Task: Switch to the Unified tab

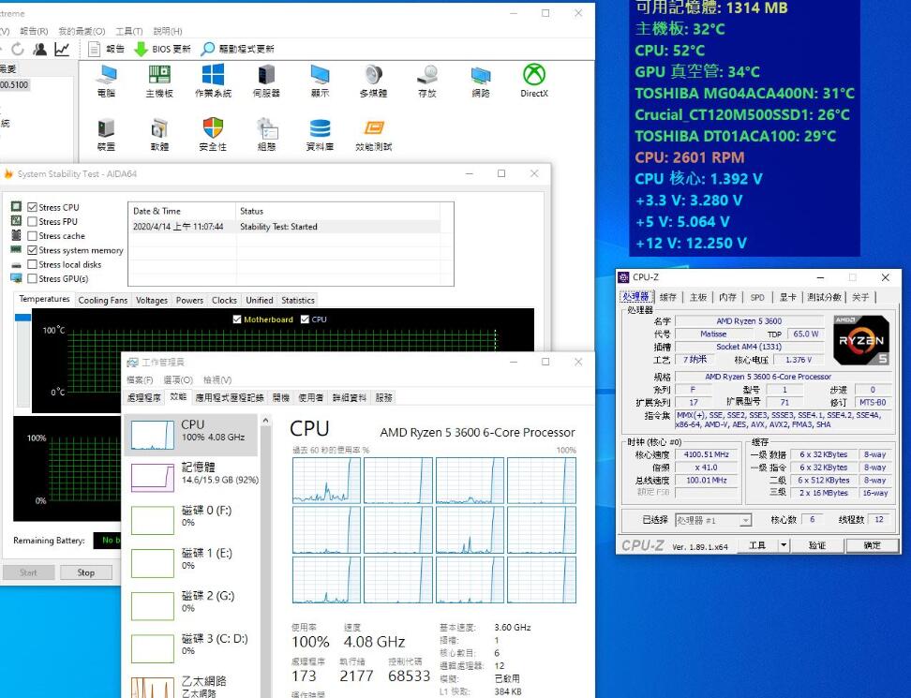Action: tap(259, 300)
